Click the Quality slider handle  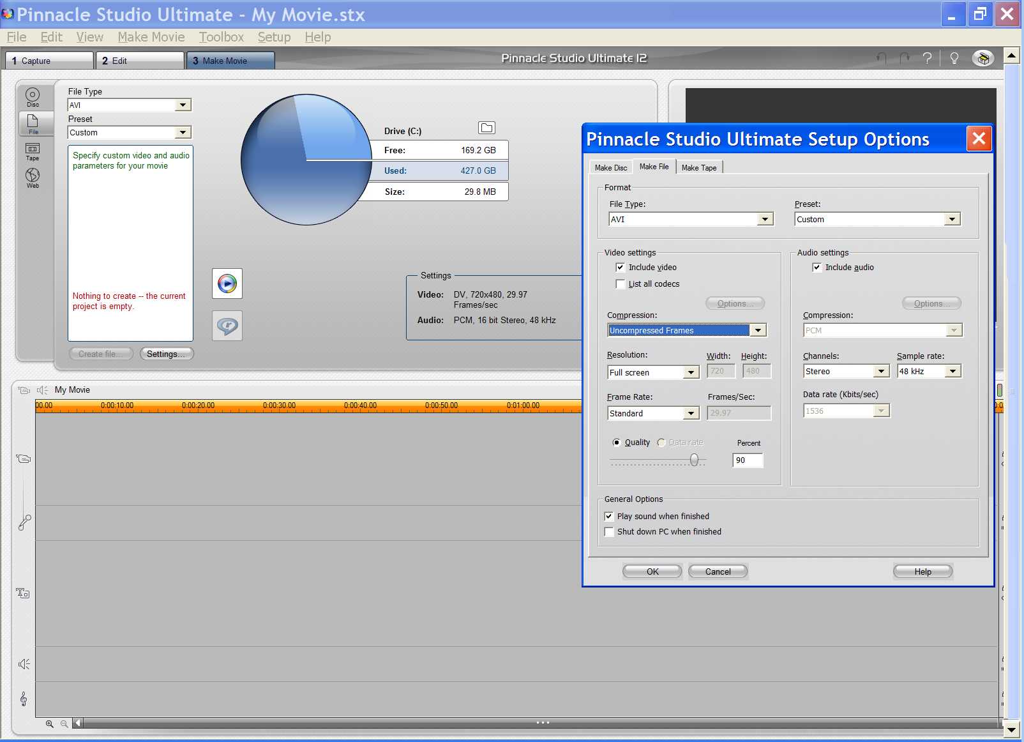695,460
